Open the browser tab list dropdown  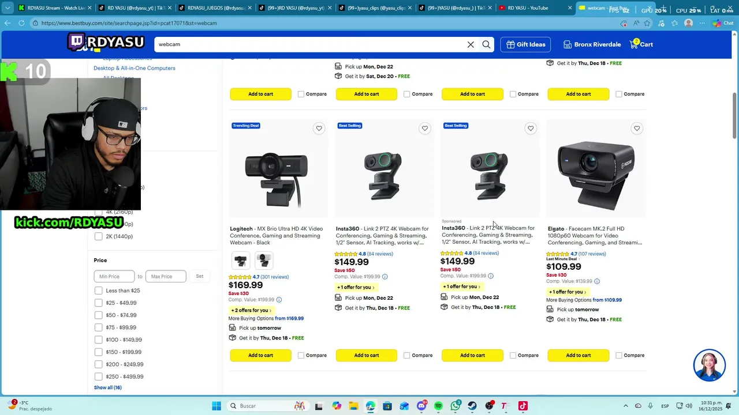pyautogui.click(x=7, y=8)
